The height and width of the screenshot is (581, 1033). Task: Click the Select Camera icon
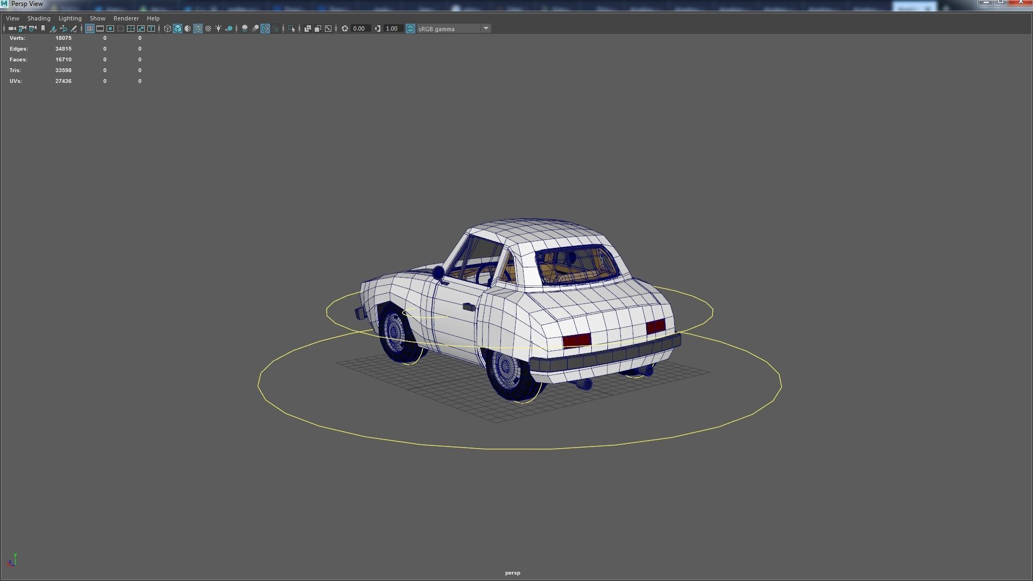tap(12, 29)
